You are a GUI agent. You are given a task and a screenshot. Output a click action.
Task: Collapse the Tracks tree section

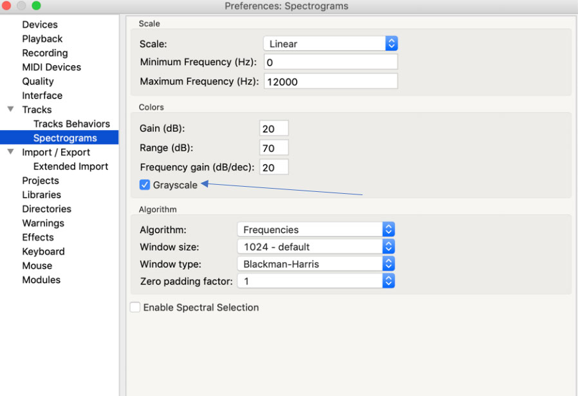[x=10, y=109]
